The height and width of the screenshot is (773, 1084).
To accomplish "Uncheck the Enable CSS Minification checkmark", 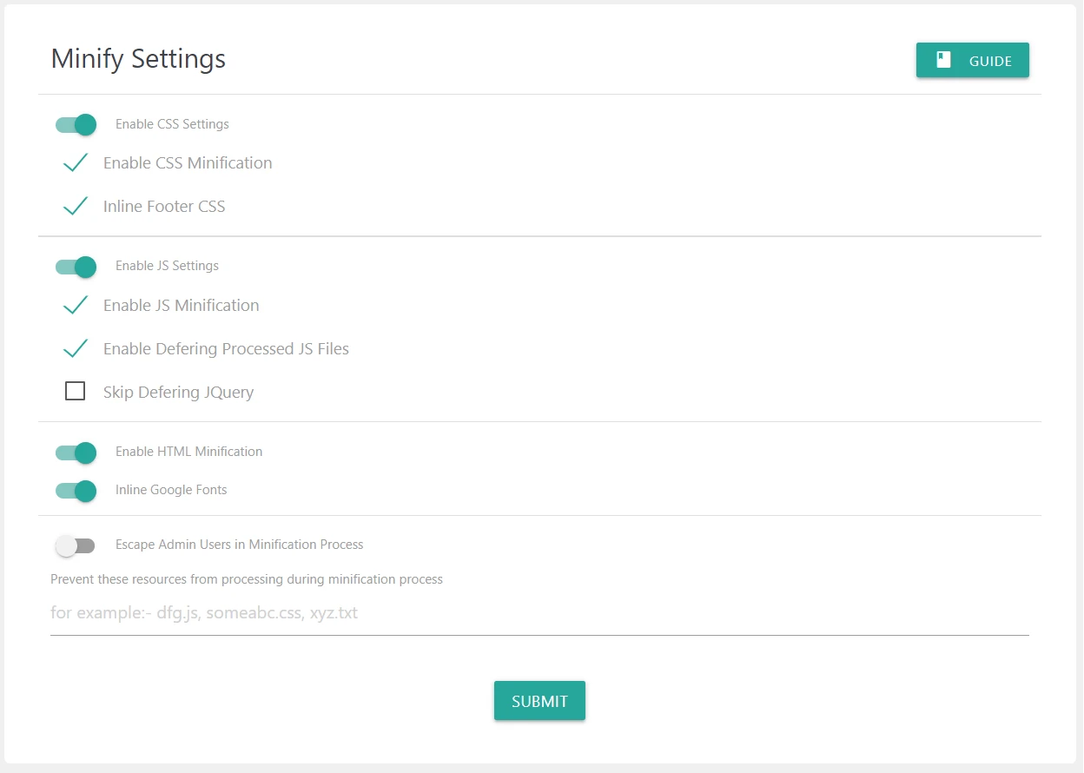I will 76,163.
